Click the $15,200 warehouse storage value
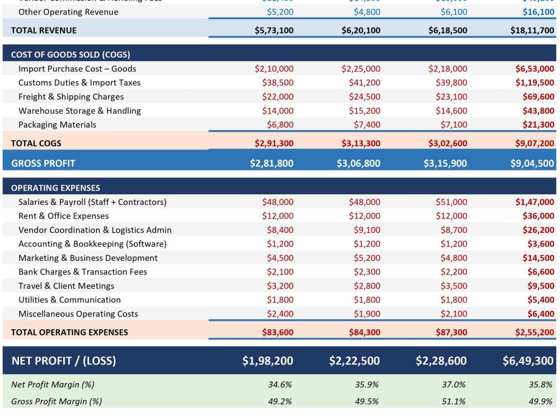The image size is (560, 420). pyautogui.click(x=365, y=111)
